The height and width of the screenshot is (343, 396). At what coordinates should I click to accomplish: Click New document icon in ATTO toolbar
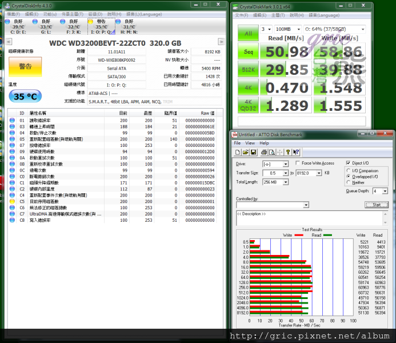click(237, 152)
